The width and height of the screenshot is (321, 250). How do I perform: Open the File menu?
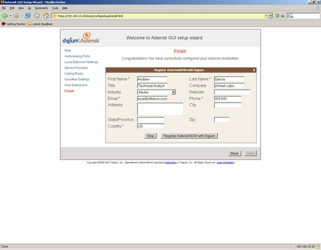coord(4,8)
